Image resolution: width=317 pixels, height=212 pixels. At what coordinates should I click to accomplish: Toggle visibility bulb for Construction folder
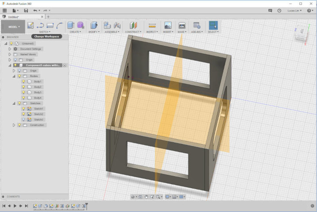point(19,125)
